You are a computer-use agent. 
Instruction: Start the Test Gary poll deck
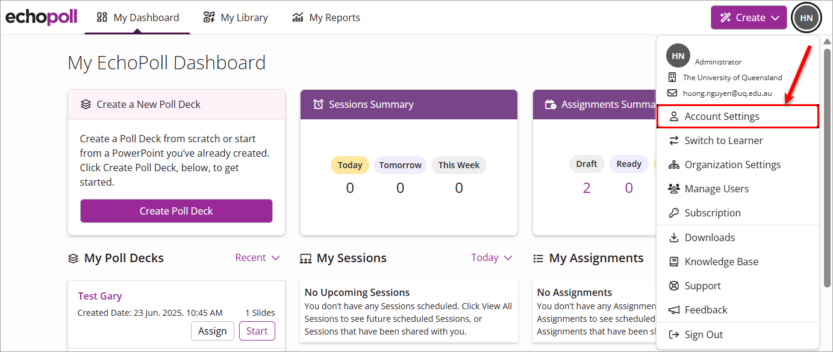click(257, 331)
